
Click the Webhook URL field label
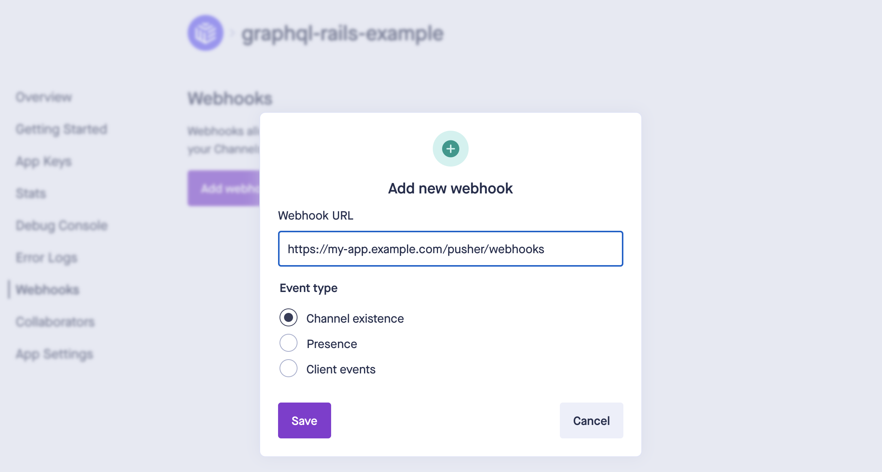315,215
